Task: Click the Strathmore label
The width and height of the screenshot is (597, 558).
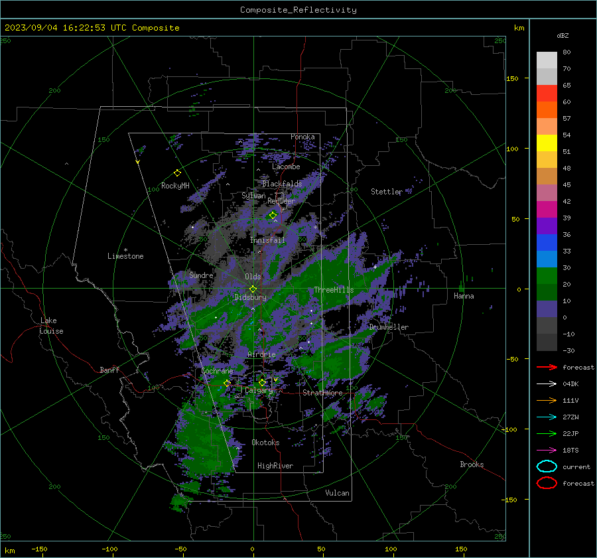Action: tap(322, 393)
